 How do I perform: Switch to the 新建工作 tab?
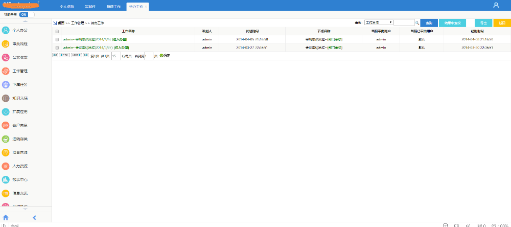point(113,7)
